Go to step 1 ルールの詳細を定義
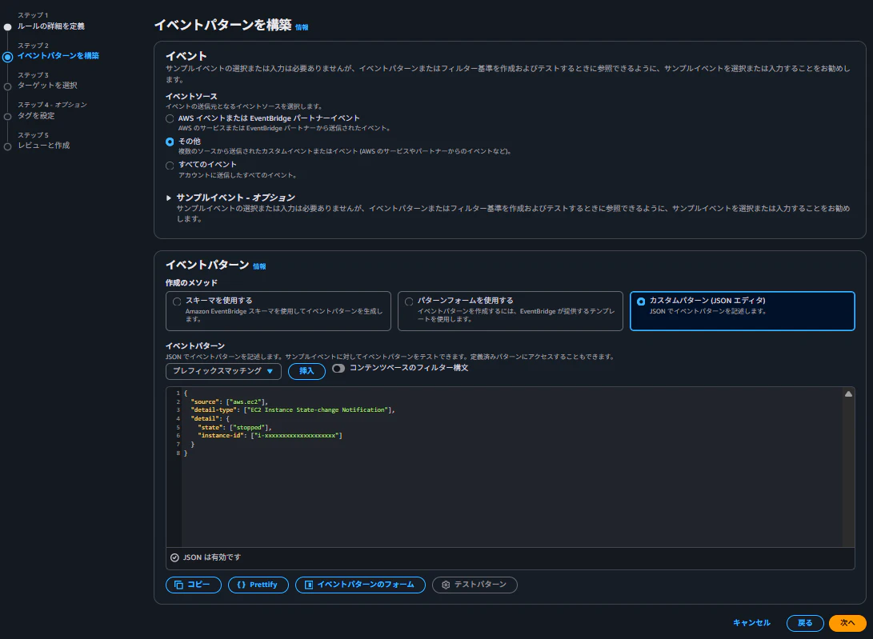The height and width of the screenshot is (639, 873). coord(50,26)
